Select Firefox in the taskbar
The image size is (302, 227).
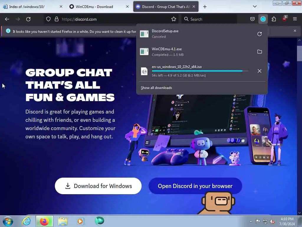coord(45,221)
